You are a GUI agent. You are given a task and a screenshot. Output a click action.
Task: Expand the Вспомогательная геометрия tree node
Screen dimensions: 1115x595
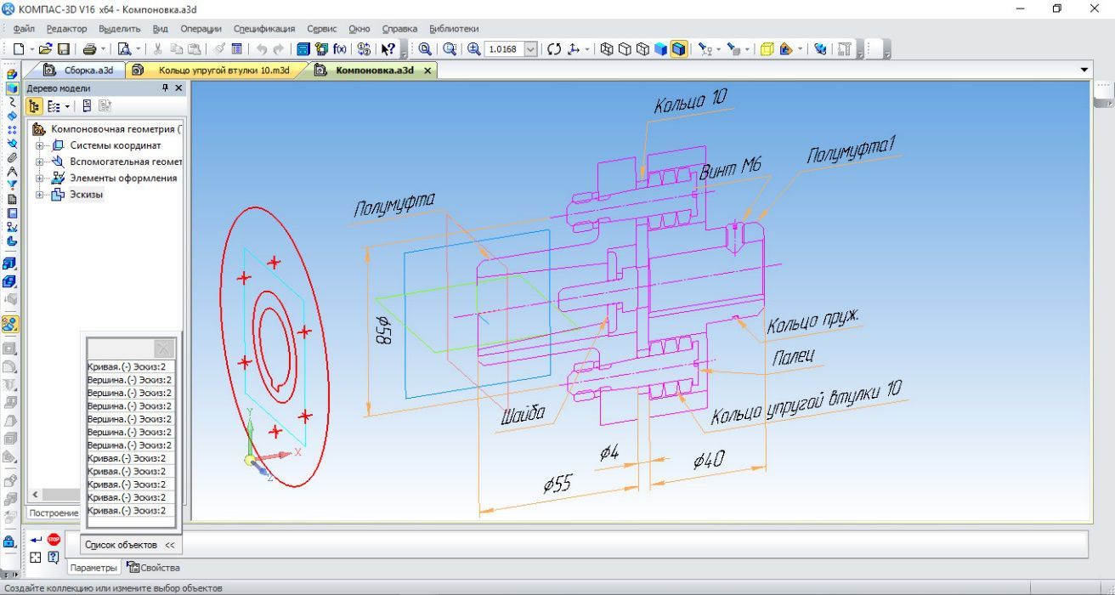tap(39, 161)
